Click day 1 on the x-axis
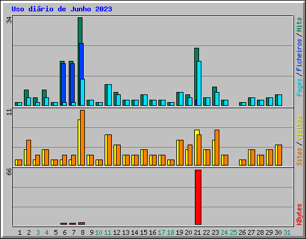This screenshot has height=239, width=306. pyautogui.click(x=20, y=232)
